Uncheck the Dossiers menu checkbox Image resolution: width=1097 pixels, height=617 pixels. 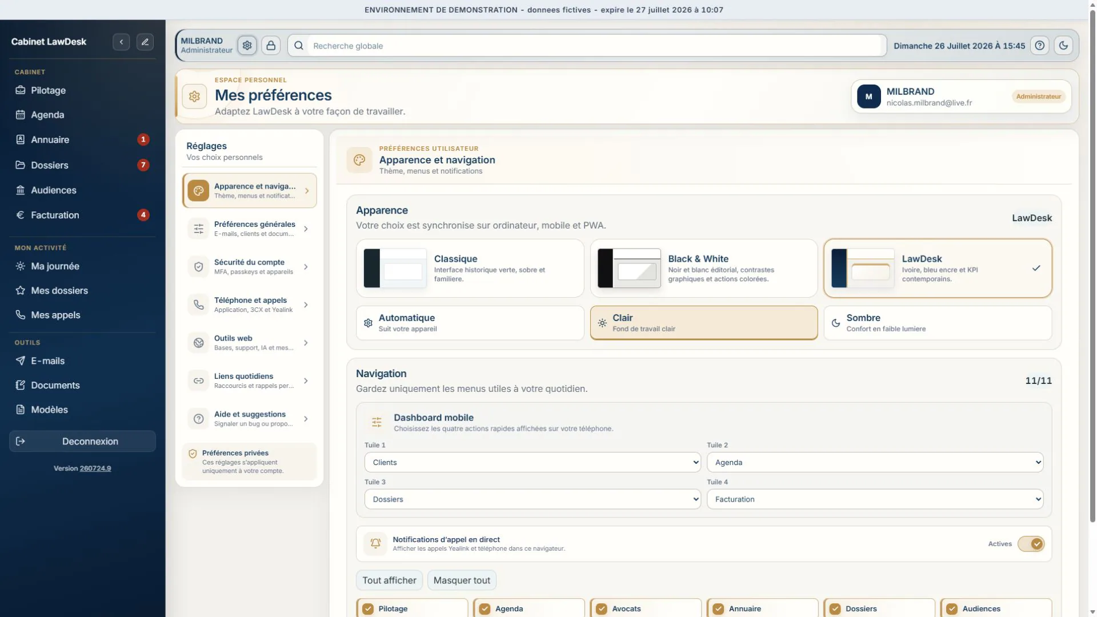click(x=835, y=609)
